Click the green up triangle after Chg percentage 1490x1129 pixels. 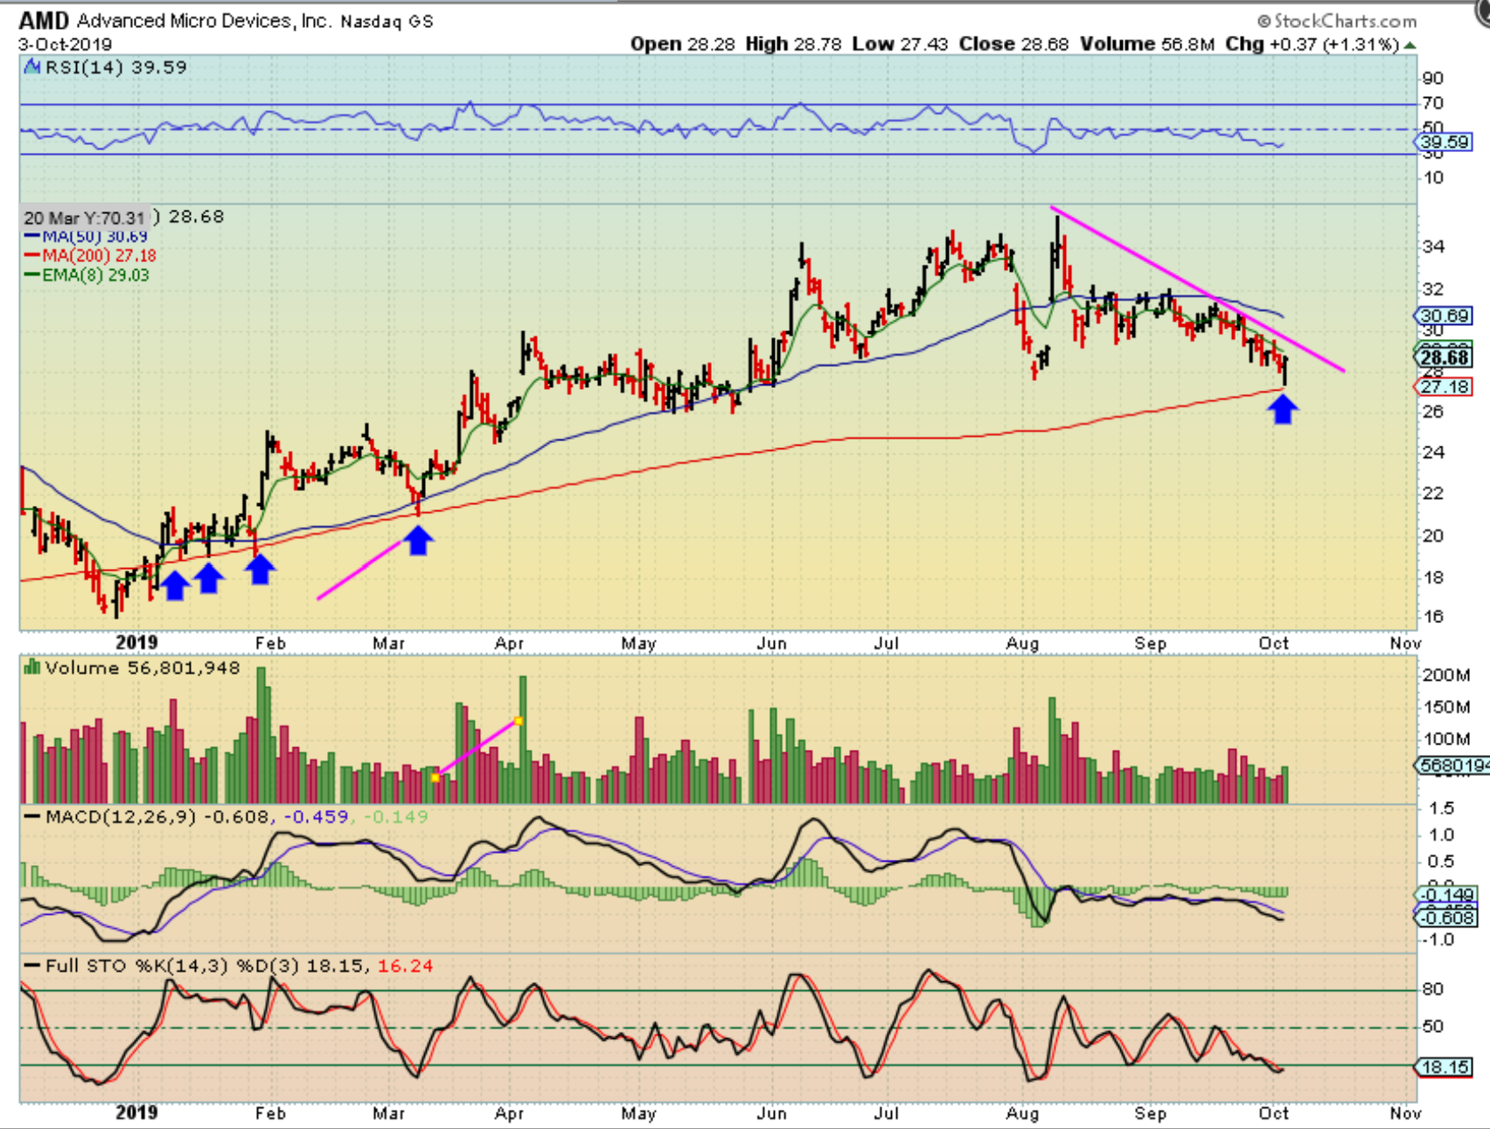(1410, 45)
